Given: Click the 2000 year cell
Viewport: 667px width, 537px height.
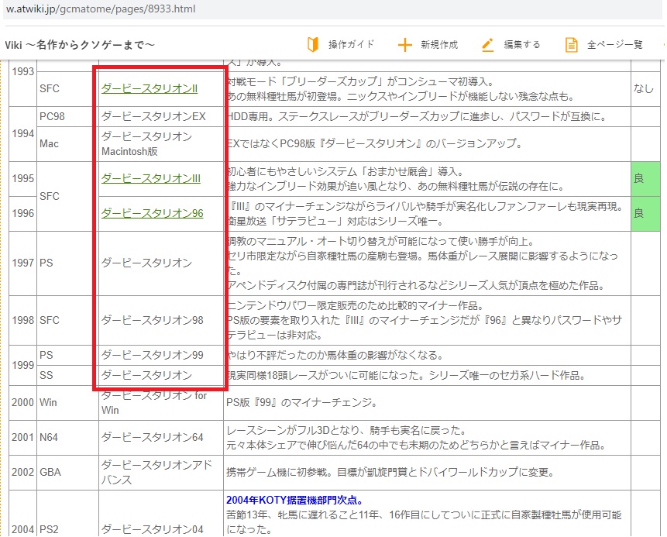Looking at the screenshot, I should click(x=23, y=402).
